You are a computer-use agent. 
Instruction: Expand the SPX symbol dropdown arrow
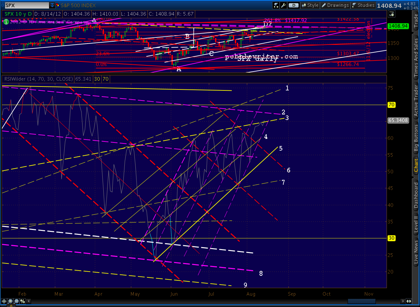tap(52, 5)
